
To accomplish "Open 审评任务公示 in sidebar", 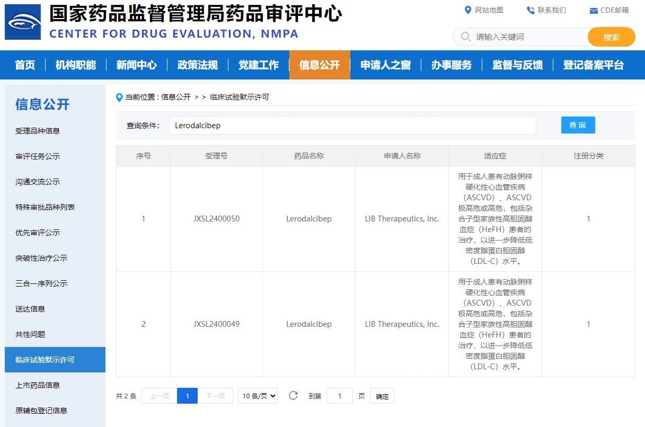I will click(38, 156).
